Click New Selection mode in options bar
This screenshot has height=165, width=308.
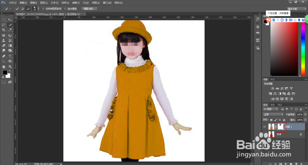pos(17,9)
